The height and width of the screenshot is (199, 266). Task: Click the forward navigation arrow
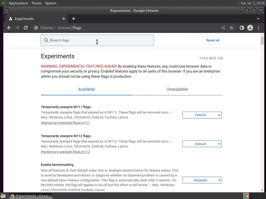pyautogui.click(x=17, y=28)
